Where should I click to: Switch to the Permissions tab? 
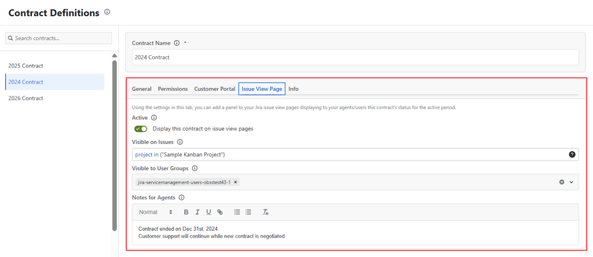coord(173,89)
